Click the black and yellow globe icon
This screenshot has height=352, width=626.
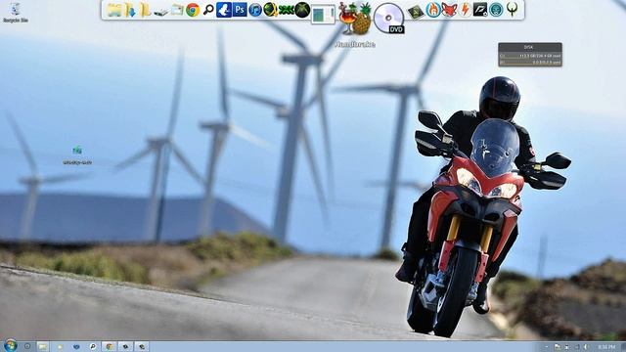(270, 10)
